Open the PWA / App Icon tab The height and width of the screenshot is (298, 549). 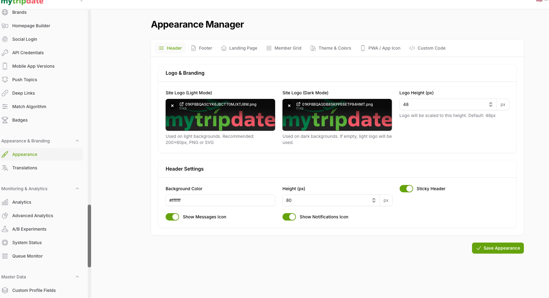(x=381, y=48)
